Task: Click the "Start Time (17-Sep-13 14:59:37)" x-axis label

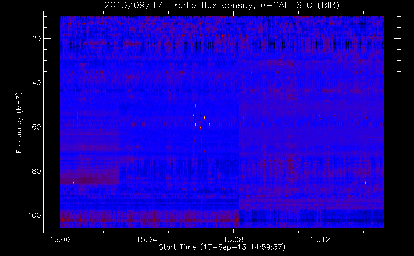Action: click(x=222, y=247)
